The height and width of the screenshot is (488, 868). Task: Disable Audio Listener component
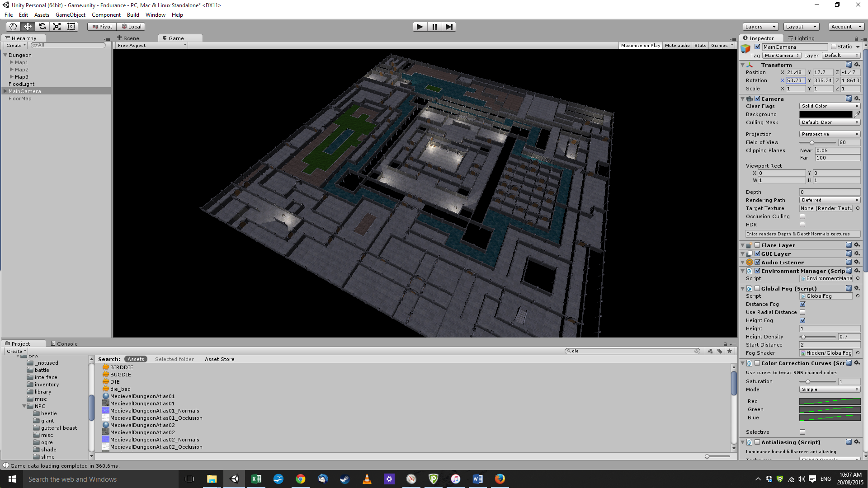(757, 262)
